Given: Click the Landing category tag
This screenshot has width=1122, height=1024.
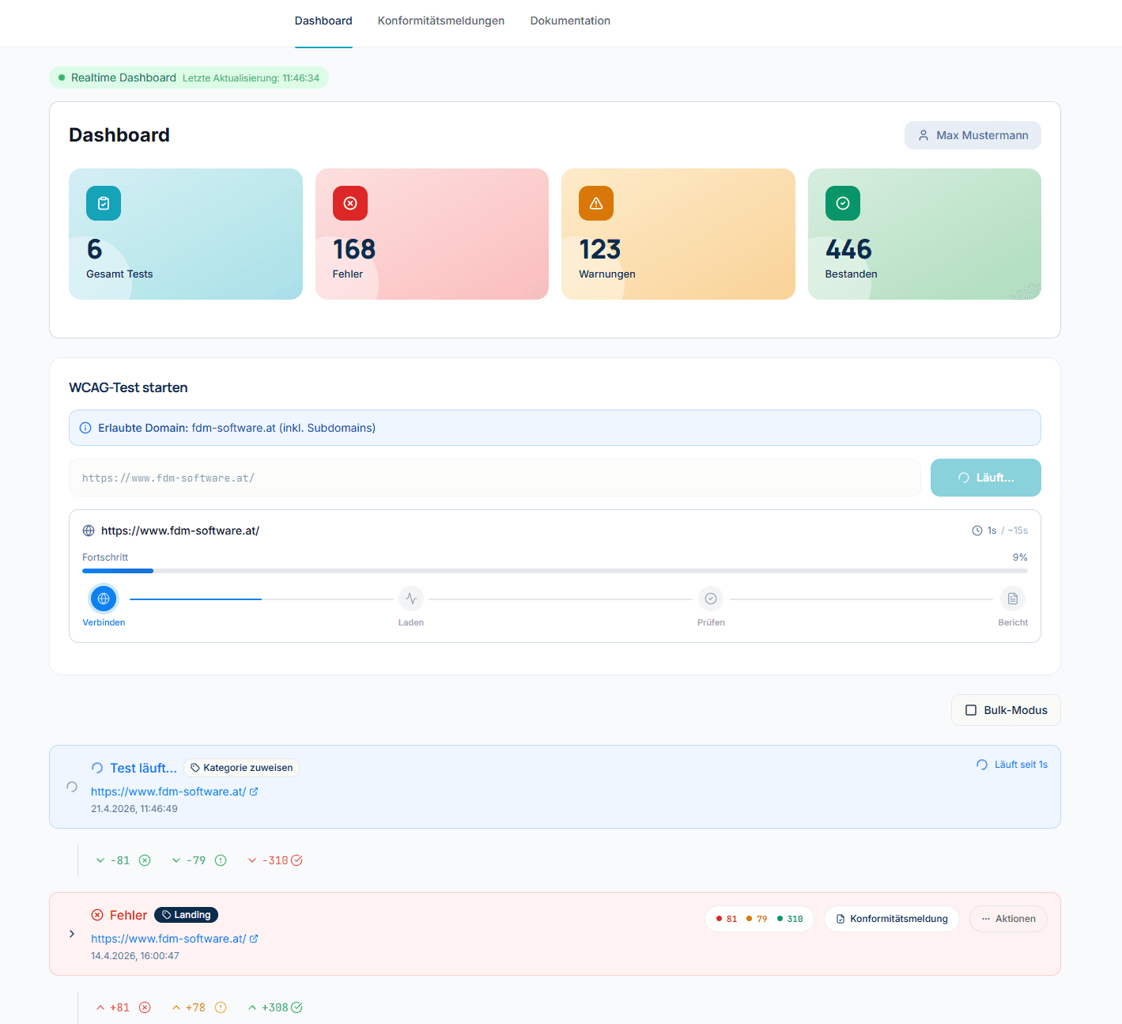Looking at the screenshot, I should [186, 915].
